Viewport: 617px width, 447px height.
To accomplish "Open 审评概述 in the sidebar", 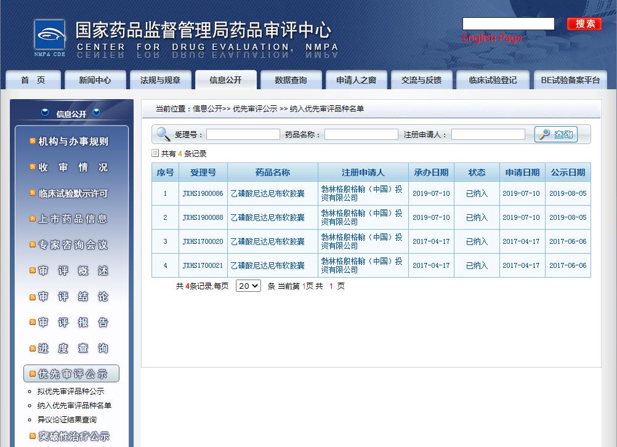I will [73, 271].
